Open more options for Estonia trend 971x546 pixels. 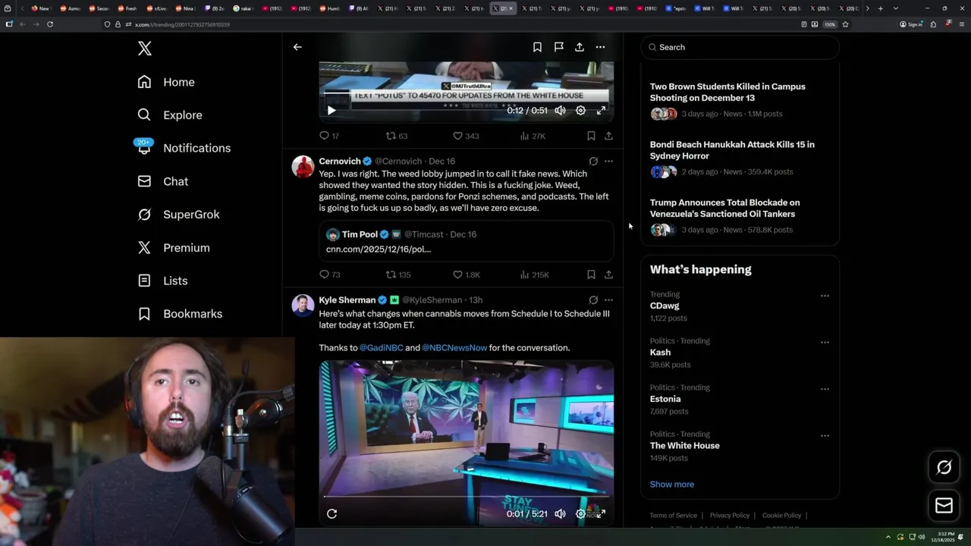coord(825,389)
